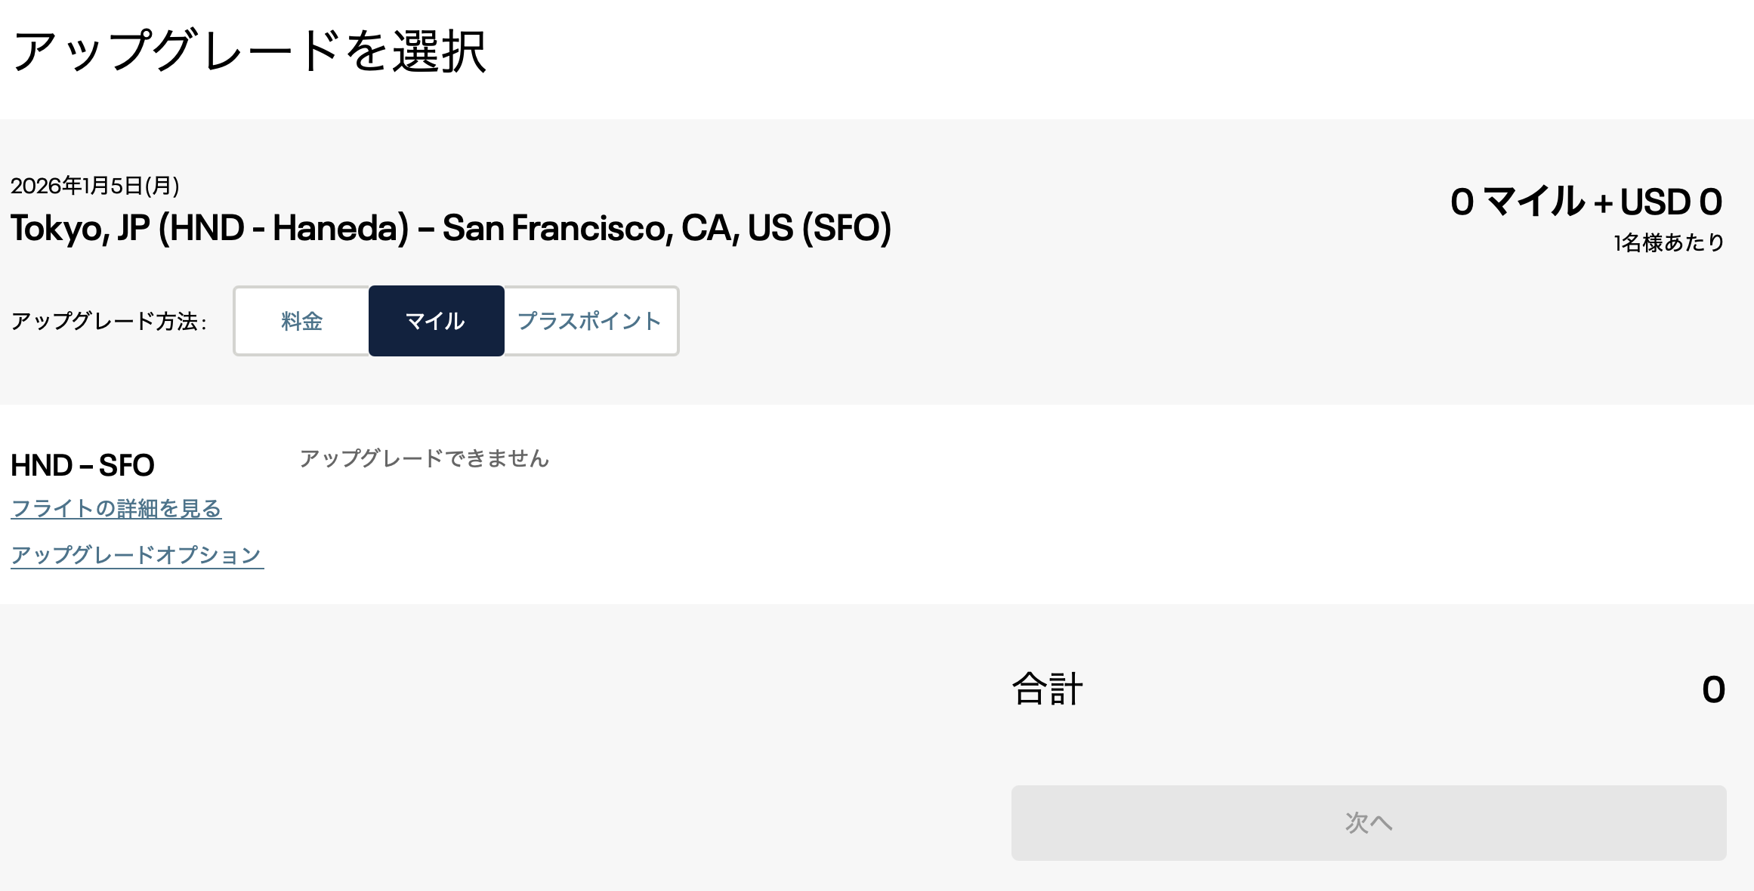The image size is (1754, 891).
Task: Click the 0 マイル amount
Action: [x=1517, y=202]
